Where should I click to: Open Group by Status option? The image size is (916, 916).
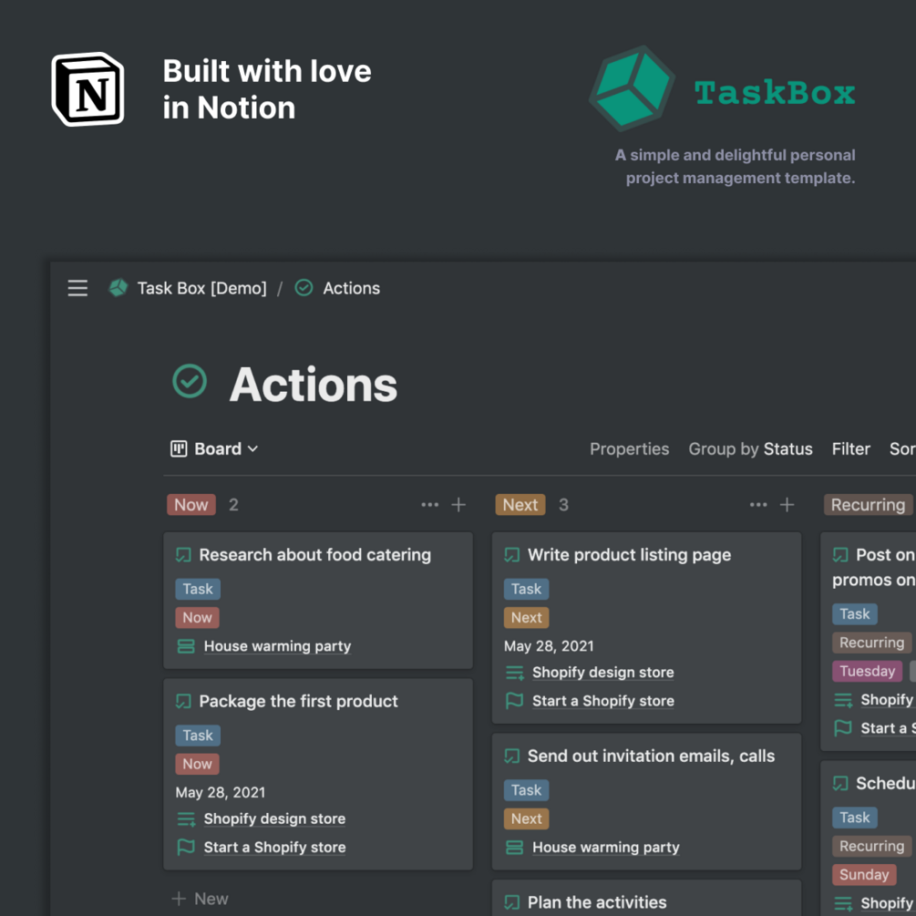tap(750, 448)
